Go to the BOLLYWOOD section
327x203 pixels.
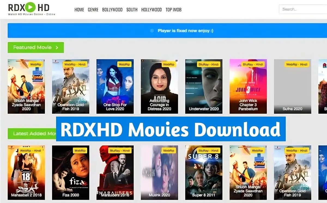click(x=112, y=10)
